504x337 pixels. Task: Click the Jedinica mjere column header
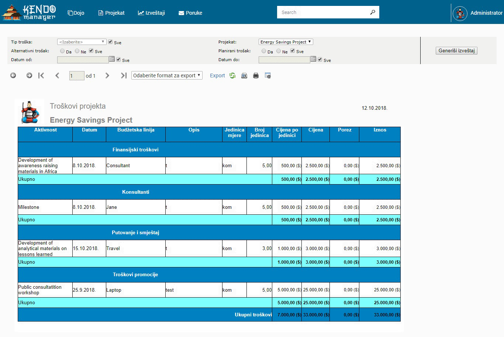point(234,134)
